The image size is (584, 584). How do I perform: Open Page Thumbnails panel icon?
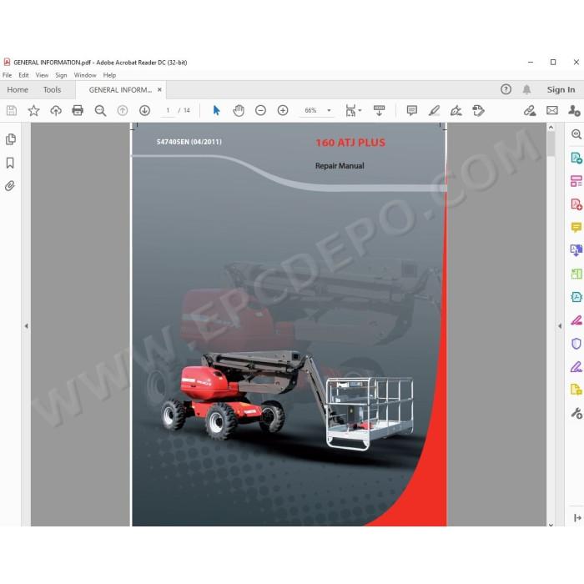(11, 139)
